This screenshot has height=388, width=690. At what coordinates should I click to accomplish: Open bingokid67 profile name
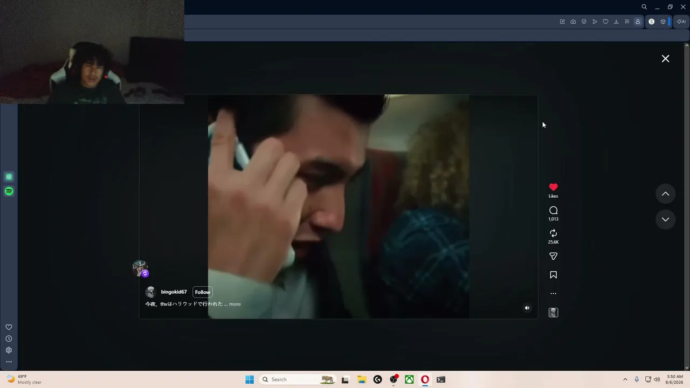(174, 292)
